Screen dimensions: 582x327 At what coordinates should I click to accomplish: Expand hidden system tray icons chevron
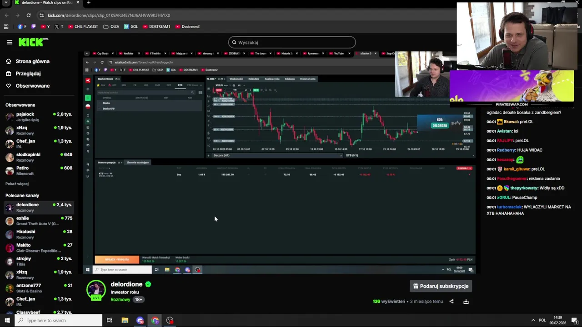(533, 320)
